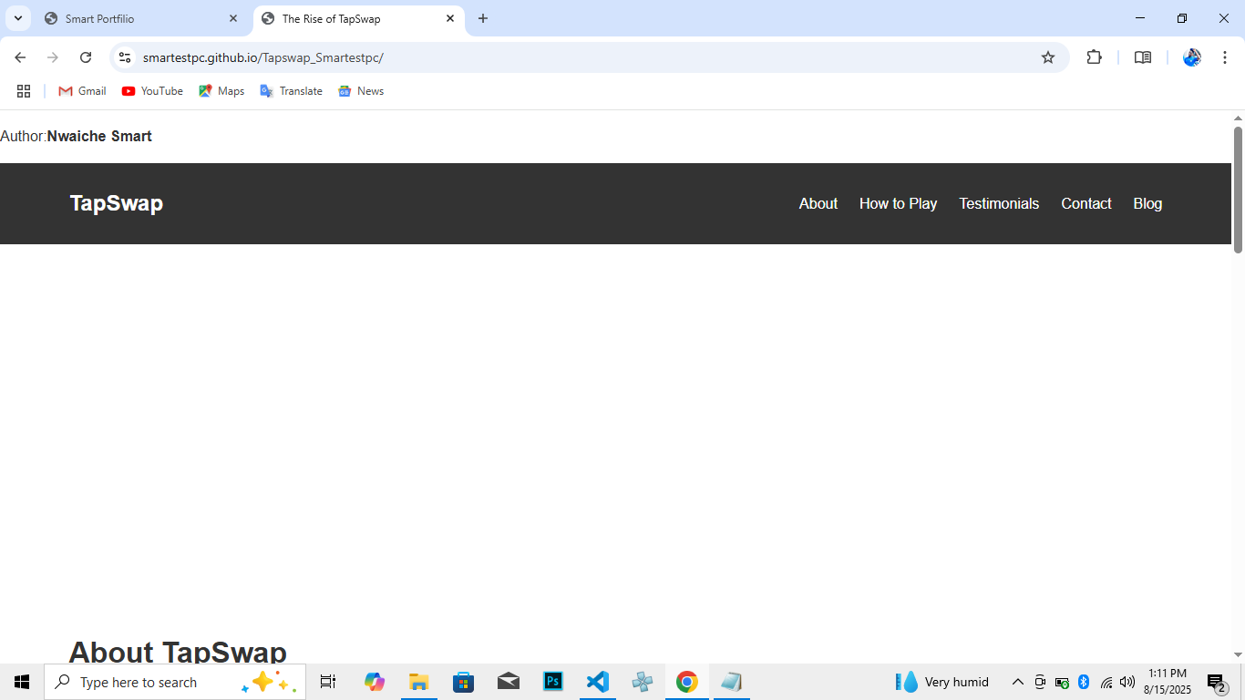1245x700 pixels.
Task: Click the scrollbar down arrow
Action: pos(1238,655)
